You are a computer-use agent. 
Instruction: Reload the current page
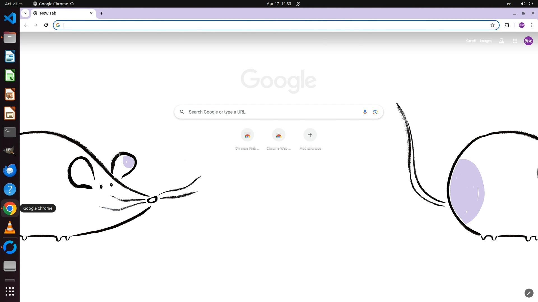click(46, 25)
